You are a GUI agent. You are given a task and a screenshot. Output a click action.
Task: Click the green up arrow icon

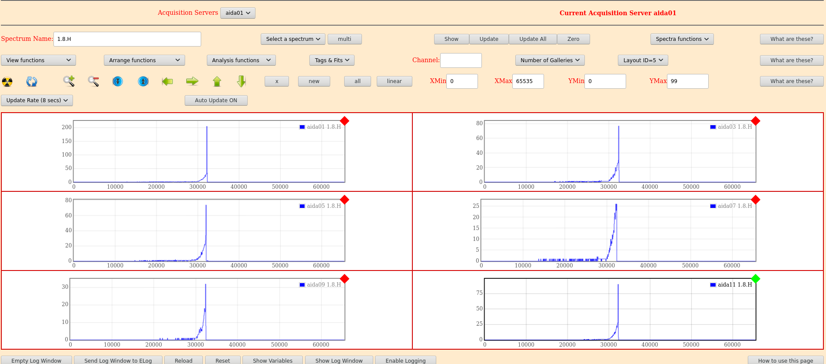pos(217,81)
